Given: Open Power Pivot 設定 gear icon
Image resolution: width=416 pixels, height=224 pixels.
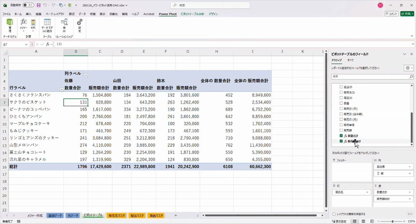Looking at the screenshot, I should 80,25.
